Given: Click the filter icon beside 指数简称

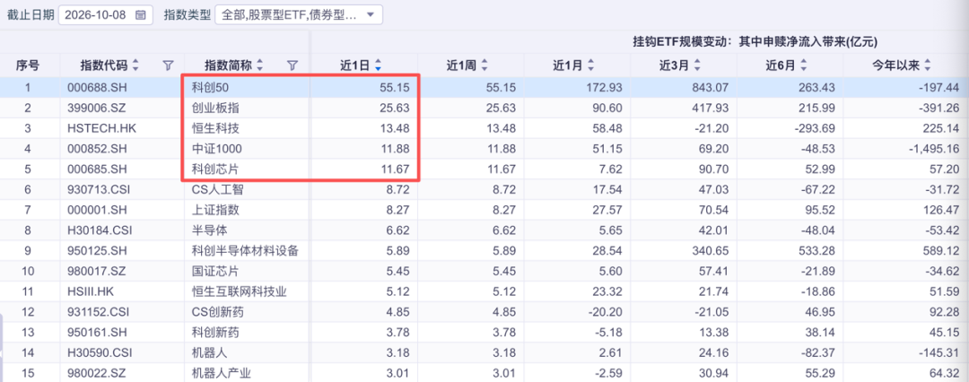Looking at the screenshot, I should coord(292,65).
